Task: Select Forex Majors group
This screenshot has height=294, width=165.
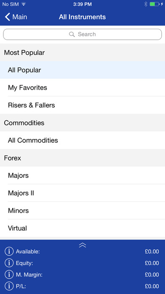Action: coord(82,175)
